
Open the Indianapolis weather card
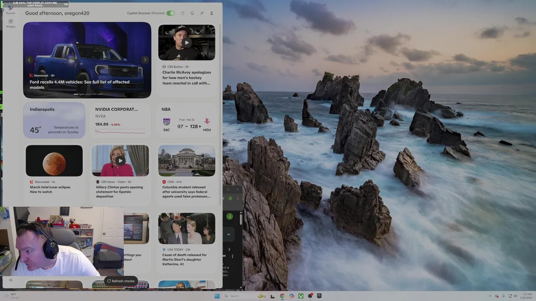click(54, 120)
